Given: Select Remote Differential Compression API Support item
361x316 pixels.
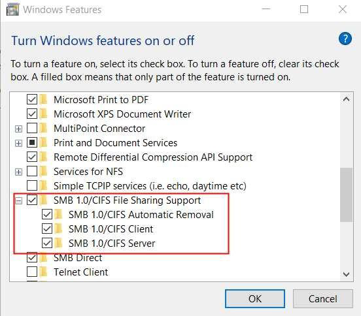Looking at the screenshot, I should 153,157.
